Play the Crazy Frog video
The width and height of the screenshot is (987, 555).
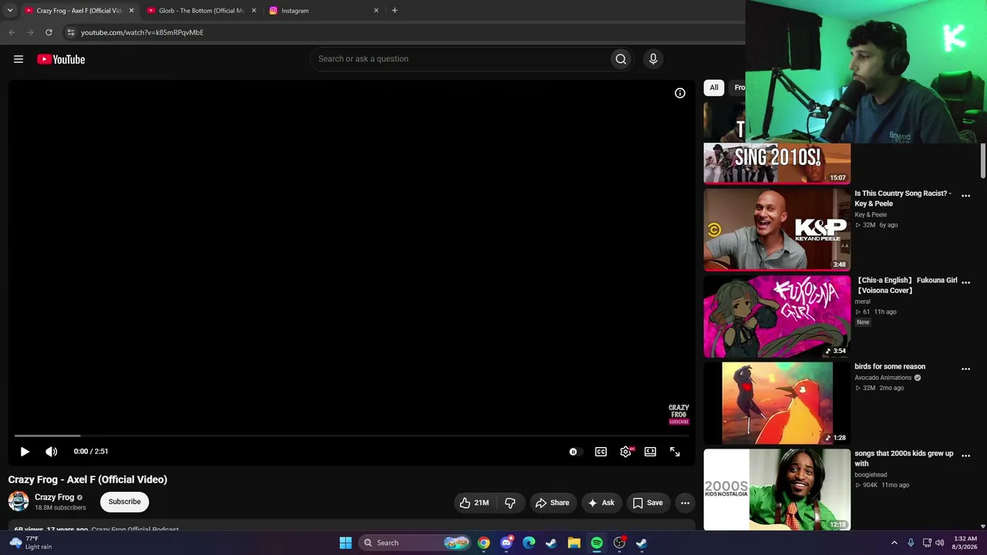point(25,452)
